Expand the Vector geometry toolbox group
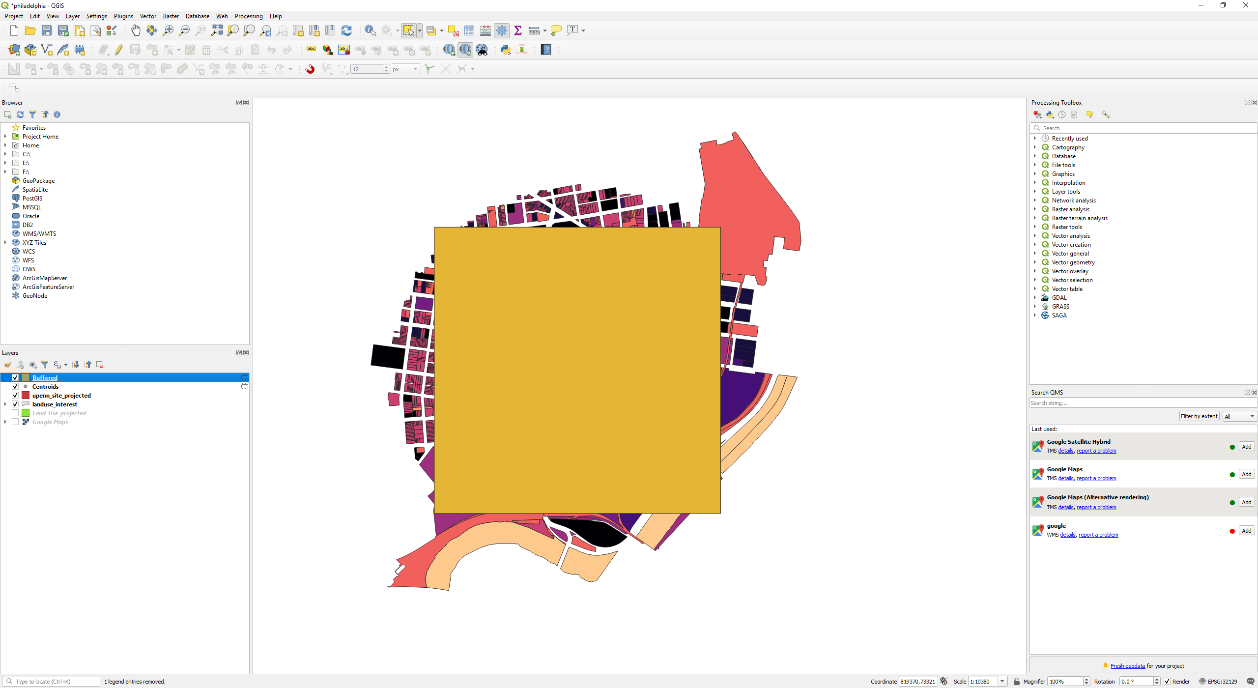The image size is (1258, 688). (x=1035, y=262)
